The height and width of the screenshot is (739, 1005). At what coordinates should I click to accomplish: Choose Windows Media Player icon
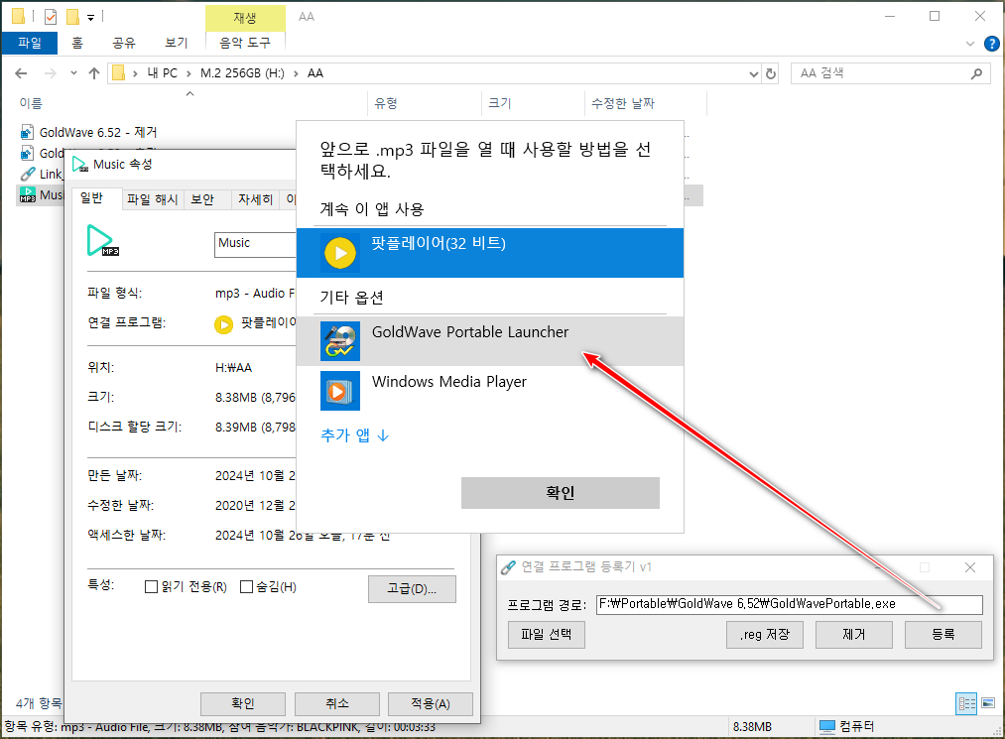[340, 390]
